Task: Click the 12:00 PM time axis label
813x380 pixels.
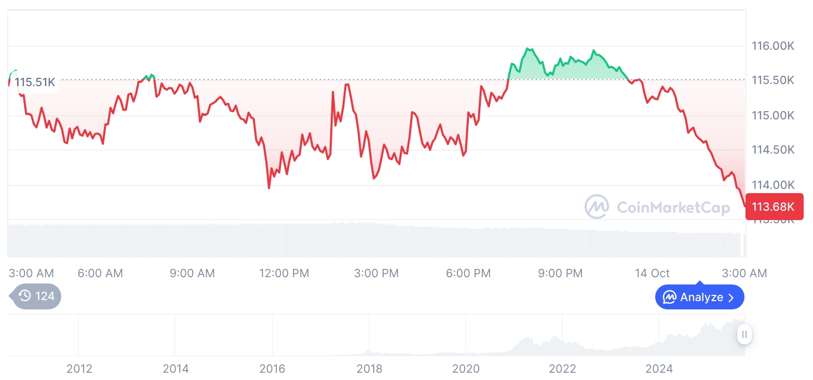Action: (284, 273)
